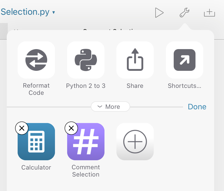Collapse the tools list with the chevron
The width and height of the screenshot is (224, 191).
[x=100, y=106]
